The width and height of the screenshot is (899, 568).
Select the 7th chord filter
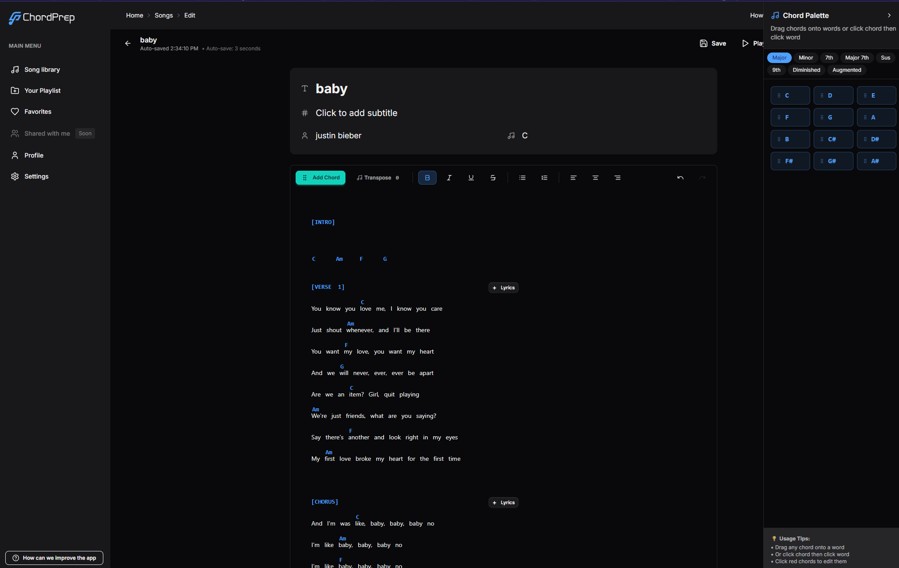(x=829, y=58)
